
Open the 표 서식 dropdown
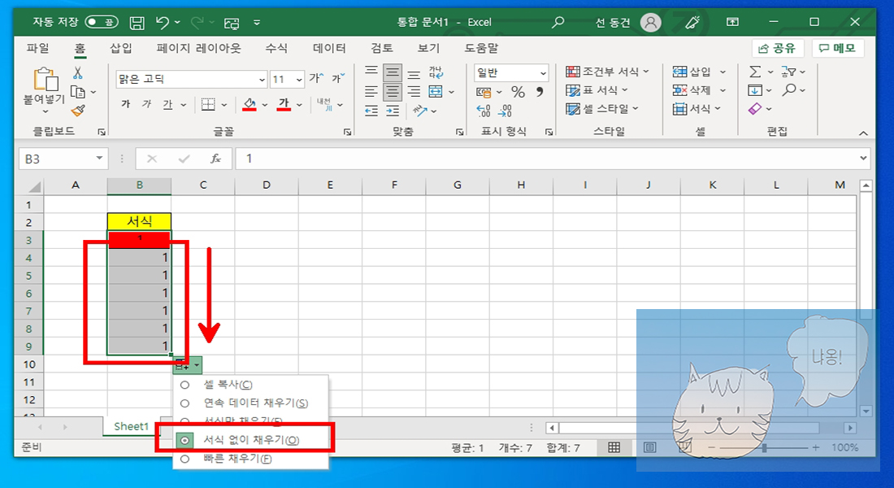point(597,90)
